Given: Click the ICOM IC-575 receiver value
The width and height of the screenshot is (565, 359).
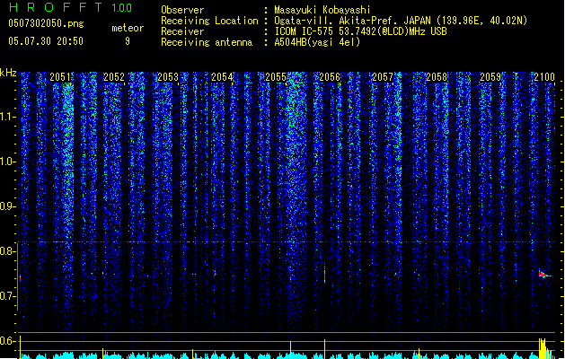Looking at the screenshot, I should click(360, 31).
